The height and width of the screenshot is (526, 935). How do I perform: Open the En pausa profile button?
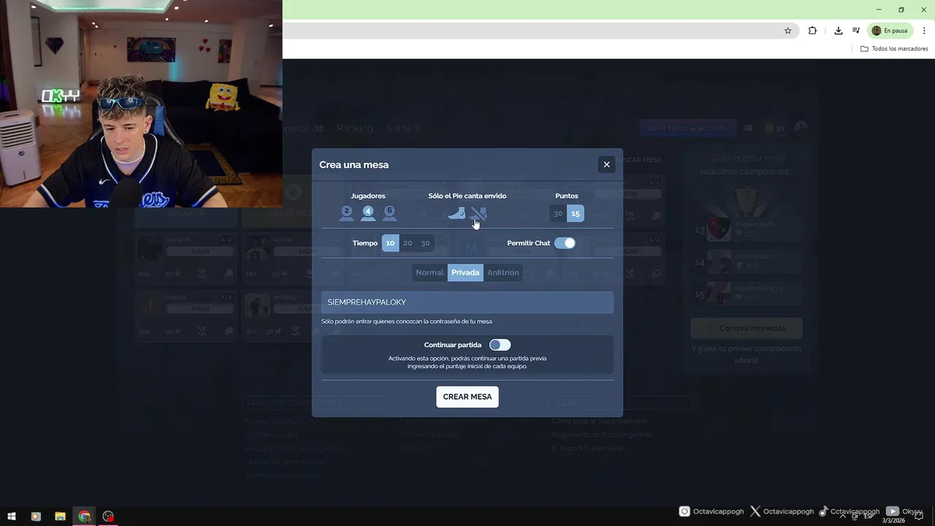(x=890, y=31)
